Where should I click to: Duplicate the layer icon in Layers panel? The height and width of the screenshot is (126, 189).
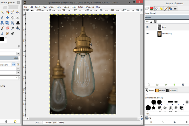183,85
